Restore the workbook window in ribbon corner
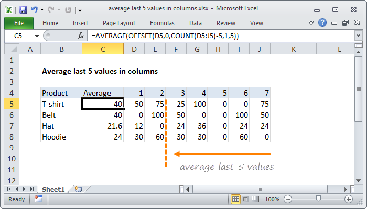The width and height of the screenshot is (367, 209). click(346, 22)
